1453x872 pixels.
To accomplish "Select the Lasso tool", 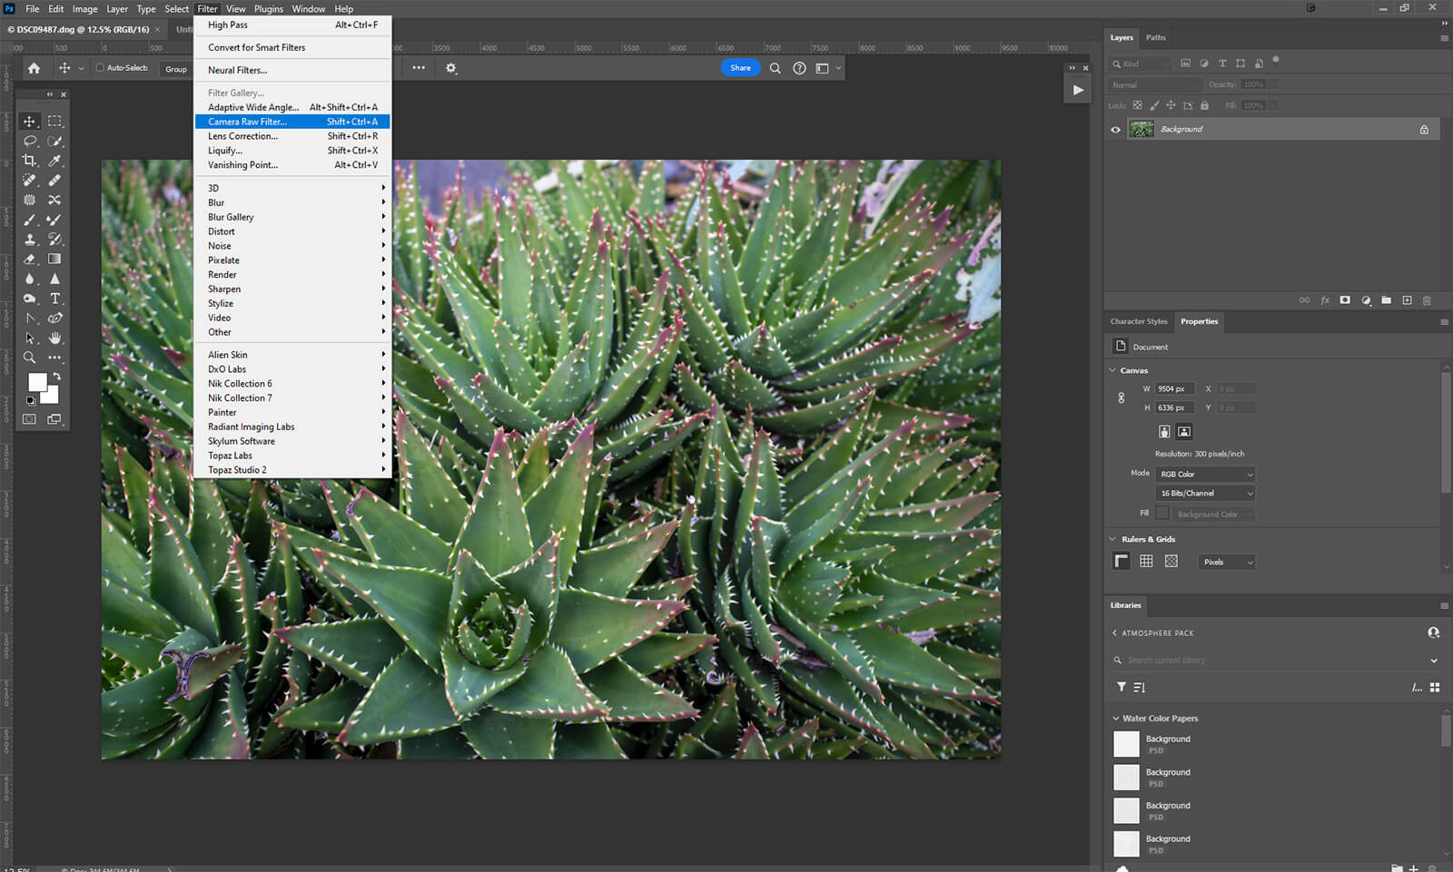I will click(x=29, y=141).
